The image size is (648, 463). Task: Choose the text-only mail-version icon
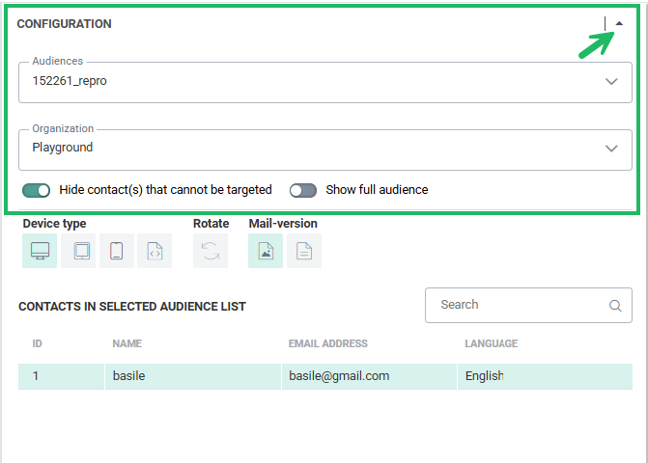pyautogui.click(x=304, y=251)
